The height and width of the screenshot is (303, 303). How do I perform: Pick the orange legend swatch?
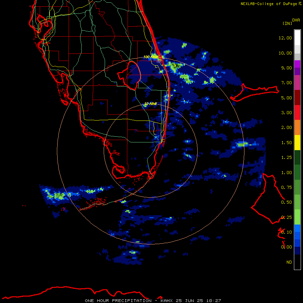point(297,128)
